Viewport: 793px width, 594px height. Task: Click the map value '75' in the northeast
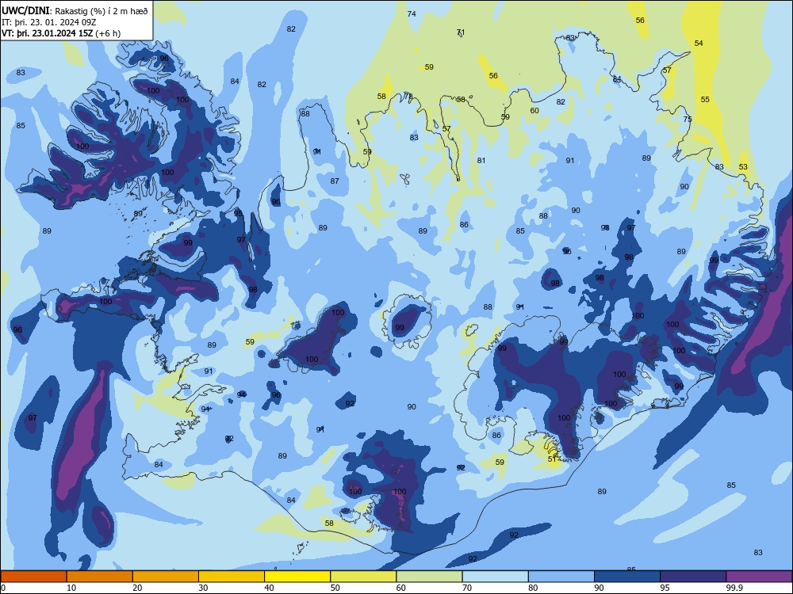point(688,120)
